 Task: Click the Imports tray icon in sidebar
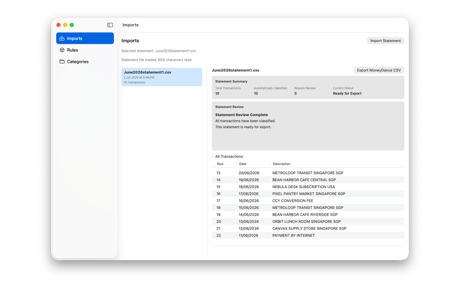[62, 38]
